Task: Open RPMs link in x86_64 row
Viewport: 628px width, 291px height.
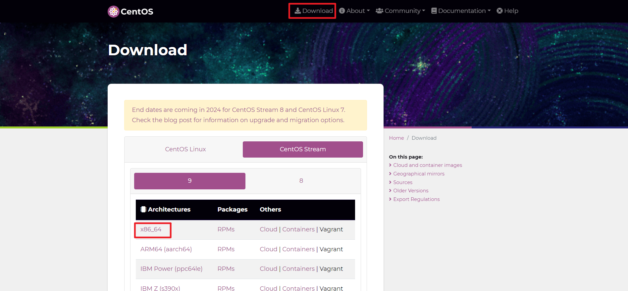Action: (226, 229)
